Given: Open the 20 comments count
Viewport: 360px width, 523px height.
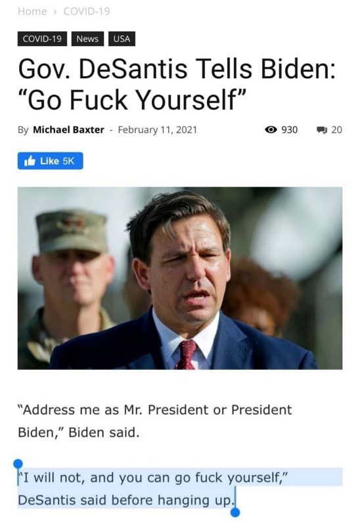Looking at the screenshot, I should click(336, 129).
